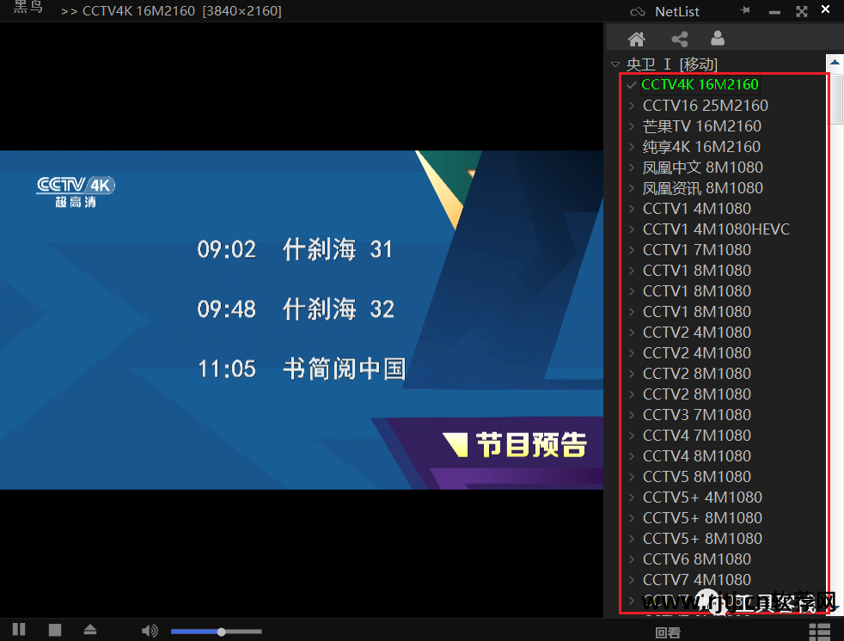Image resolution: width=844 pixels, height=641 pixels.
Task: Click the NetList cloud icon
Action: click(x=637, y=12)
